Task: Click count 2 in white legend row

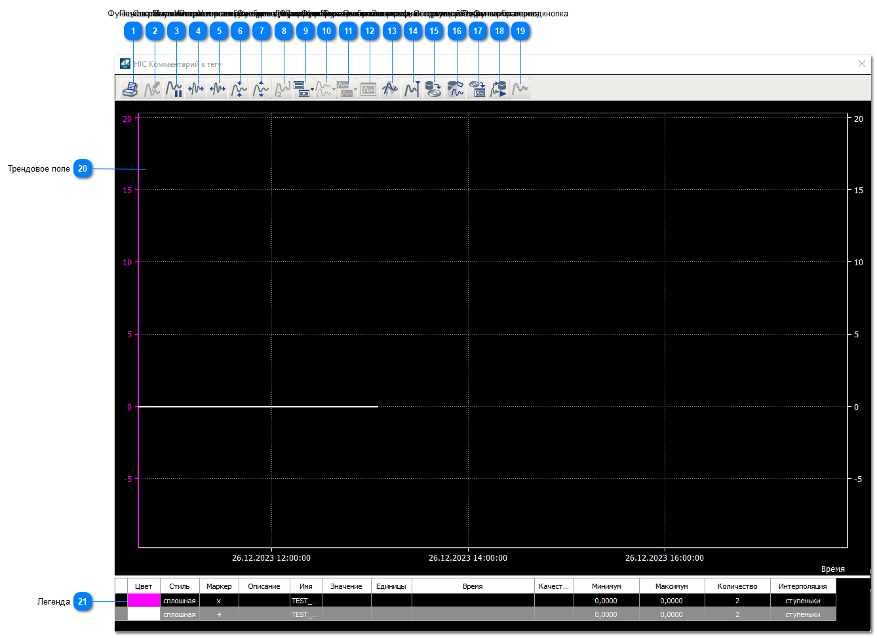Action: 737,614
